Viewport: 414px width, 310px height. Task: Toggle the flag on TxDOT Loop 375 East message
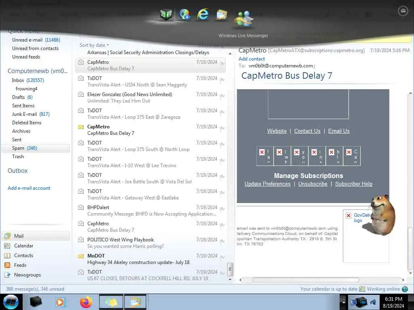[222, 112]
